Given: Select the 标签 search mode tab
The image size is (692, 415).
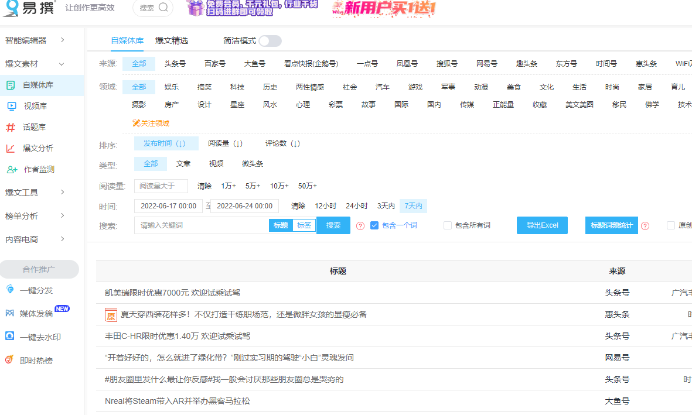Looking at the screenshot, I should click(x=304, y=225).
